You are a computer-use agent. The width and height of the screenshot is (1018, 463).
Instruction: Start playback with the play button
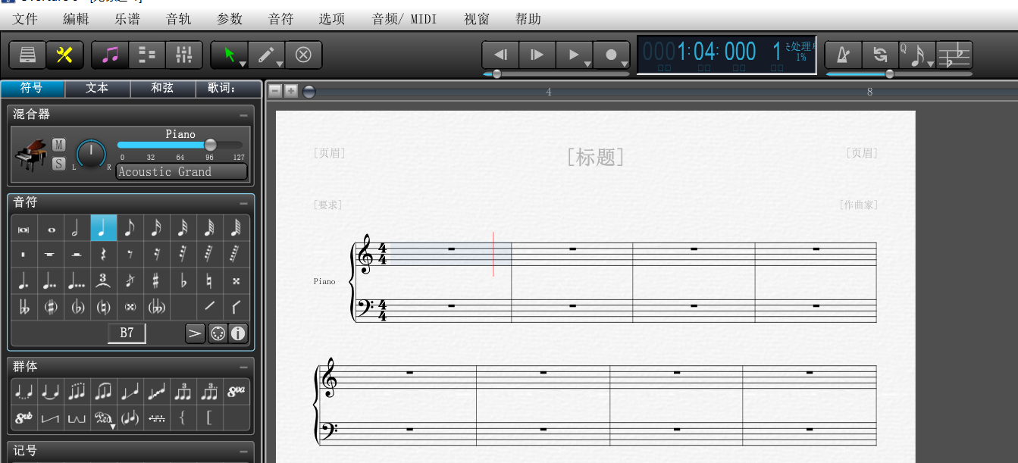tap(574, 55)
